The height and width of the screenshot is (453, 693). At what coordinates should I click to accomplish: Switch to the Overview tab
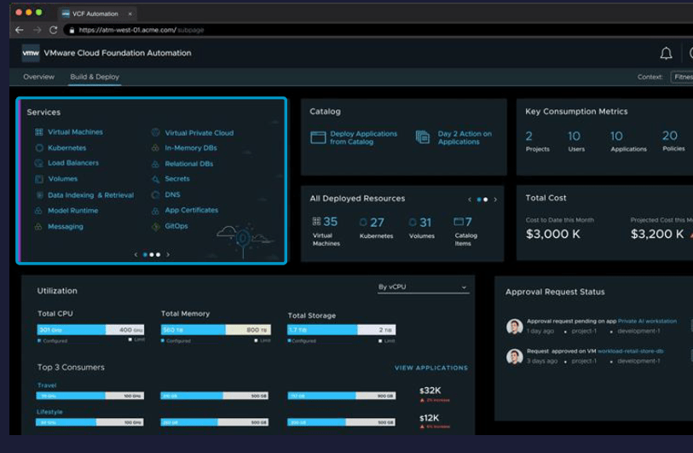[x=38, y=77]
